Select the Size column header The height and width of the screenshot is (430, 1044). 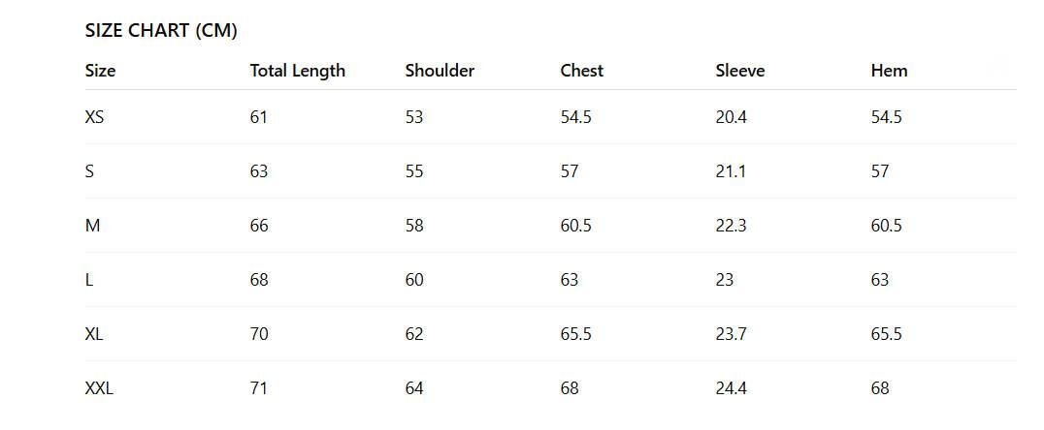[x=100, y=71]
